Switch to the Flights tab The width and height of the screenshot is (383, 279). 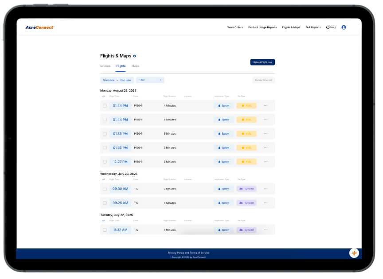121,66
